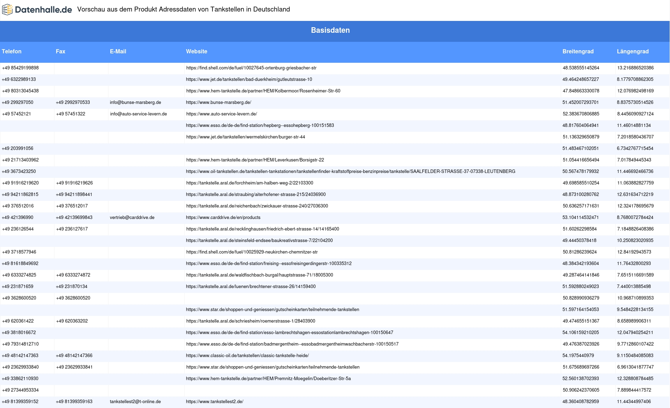Open the shell neukirchen-chemnitzer-str URL
The height and width of the screenshot is (408, 670).
click(x=252, y=252)
